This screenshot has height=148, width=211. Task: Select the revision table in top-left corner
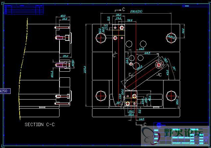pos(24,10)
